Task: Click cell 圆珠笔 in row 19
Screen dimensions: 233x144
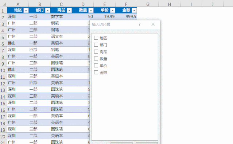Action: pyautogui.click(x=61, y=129)
